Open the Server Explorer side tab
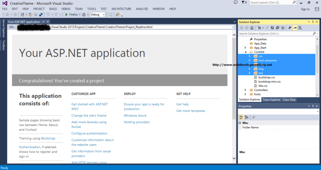Screen dimensions: 321x170 coord(3,28)
